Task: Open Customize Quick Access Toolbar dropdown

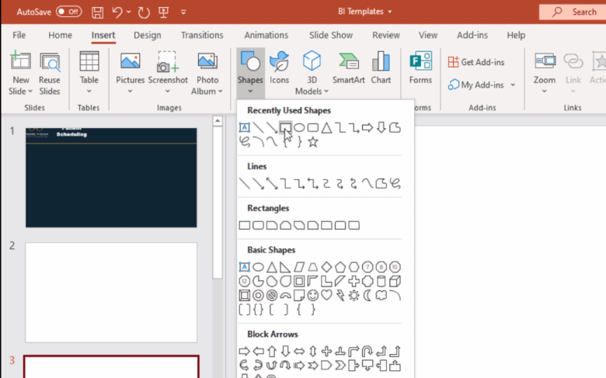Action: [x=183, y=12]
